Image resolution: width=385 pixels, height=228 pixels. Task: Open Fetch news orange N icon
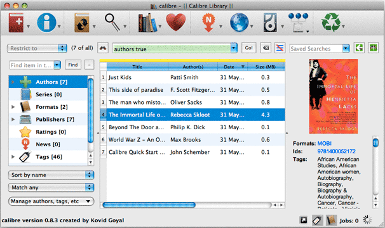[208, 23]
